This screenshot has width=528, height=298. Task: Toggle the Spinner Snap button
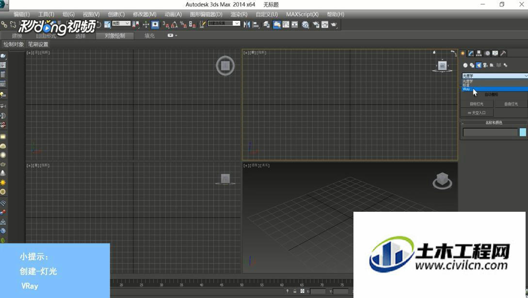click(x=192, y=25)
